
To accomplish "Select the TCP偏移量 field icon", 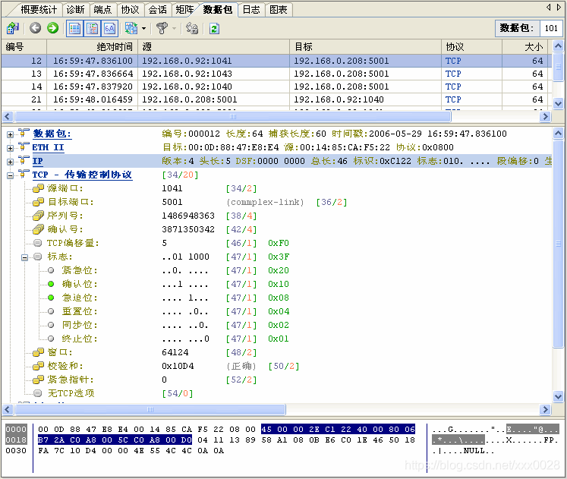I will pos(38,243).
